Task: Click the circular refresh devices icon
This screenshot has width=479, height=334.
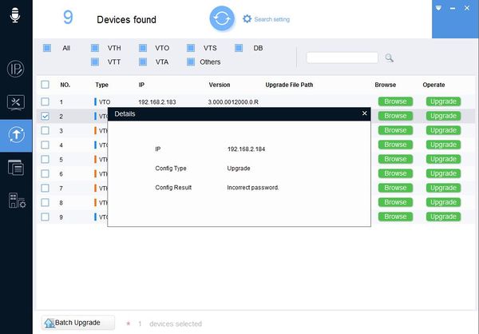Action: 222,18
